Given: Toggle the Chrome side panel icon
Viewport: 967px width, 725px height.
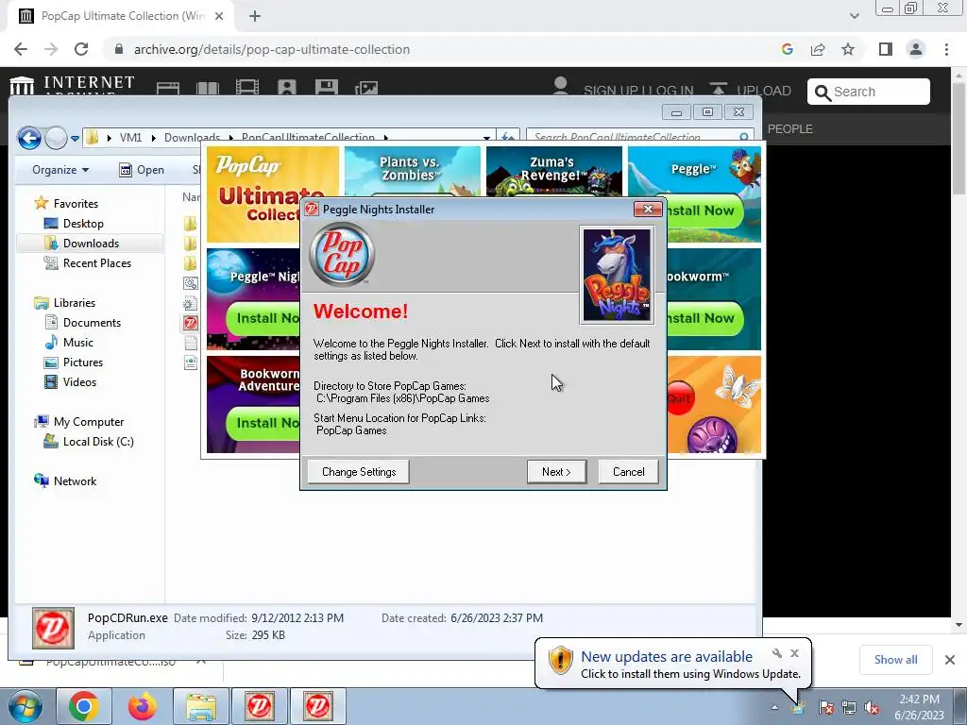Looking at the screenshot, I should (x=886, y=49).
